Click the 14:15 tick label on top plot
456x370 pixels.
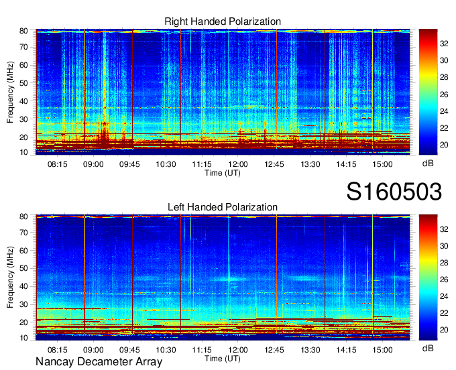(x=346, y=164)
